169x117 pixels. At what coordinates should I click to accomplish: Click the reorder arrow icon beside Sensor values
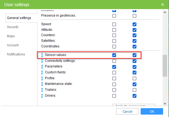point(42,55)
